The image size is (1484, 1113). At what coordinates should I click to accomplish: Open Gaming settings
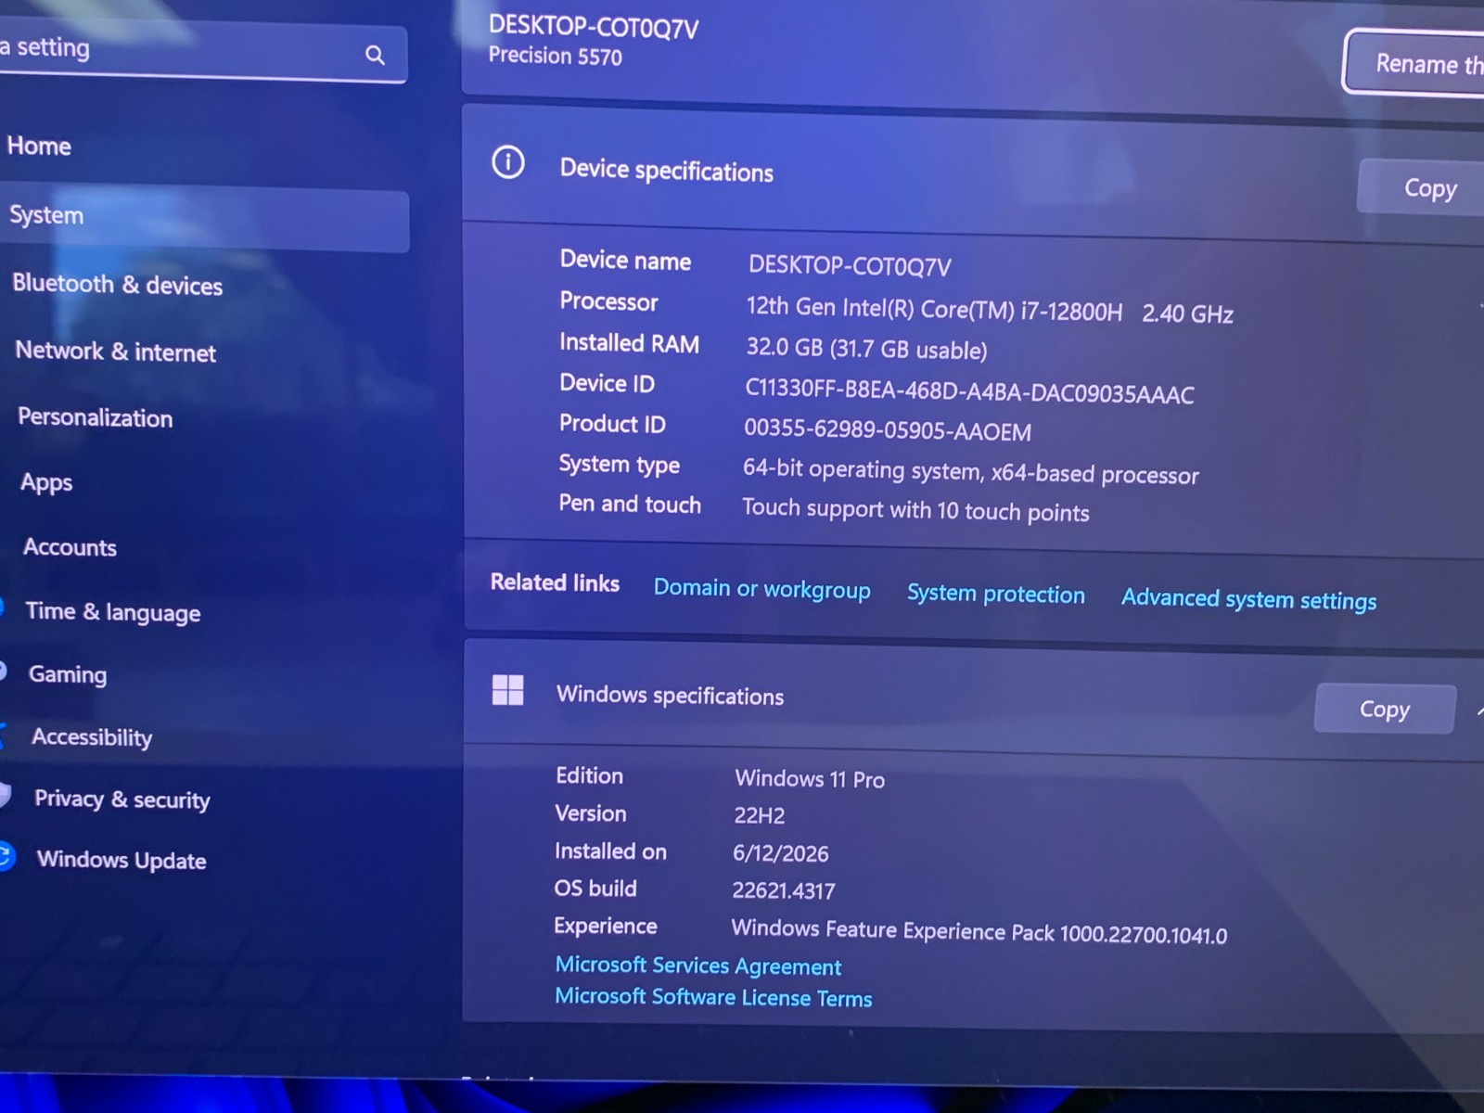68,674
